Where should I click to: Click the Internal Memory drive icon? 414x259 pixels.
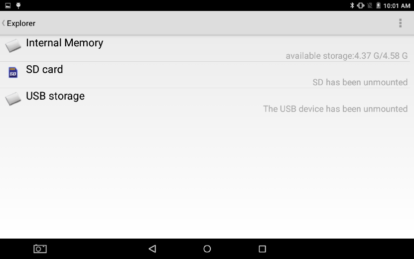click(13, 45)
